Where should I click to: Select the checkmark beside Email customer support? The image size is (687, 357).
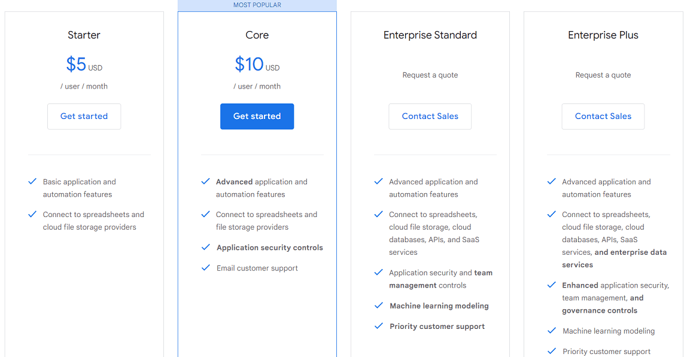[206, 268]
